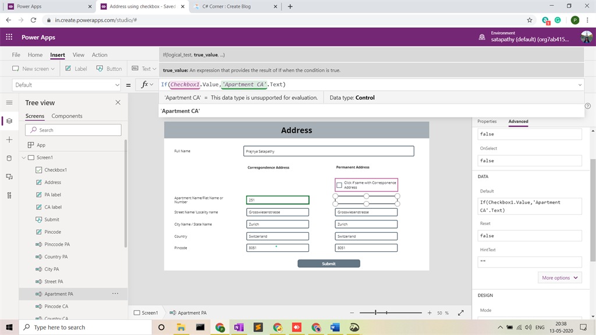Select Pincode PA in tree view
This screenshot has height=335, width=596.
pos(57,244)
